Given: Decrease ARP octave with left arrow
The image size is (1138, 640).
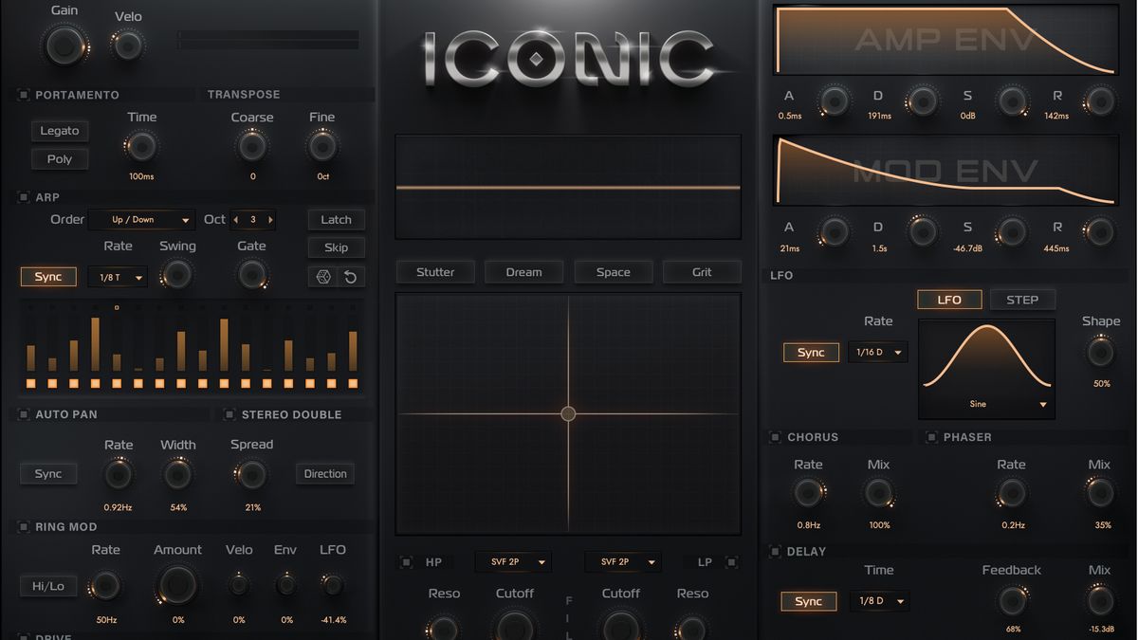Looking at the screenshot, I should (x=236, y=219).
